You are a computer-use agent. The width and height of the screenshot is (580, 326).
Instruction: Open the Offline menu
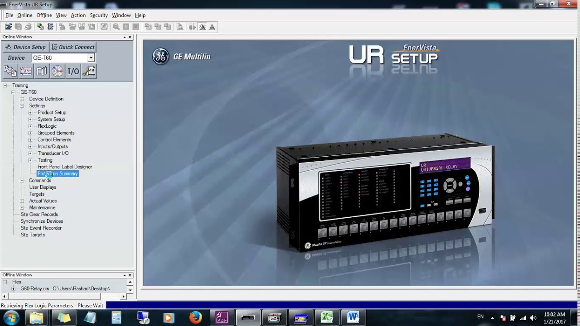[x=44, y=15]
